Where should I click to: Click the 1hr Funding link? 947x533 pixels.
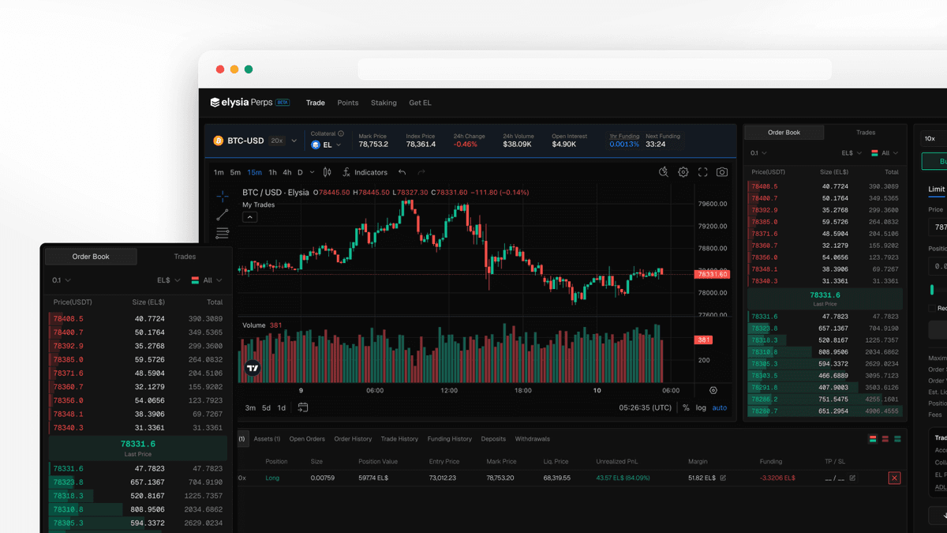(625, 136)
